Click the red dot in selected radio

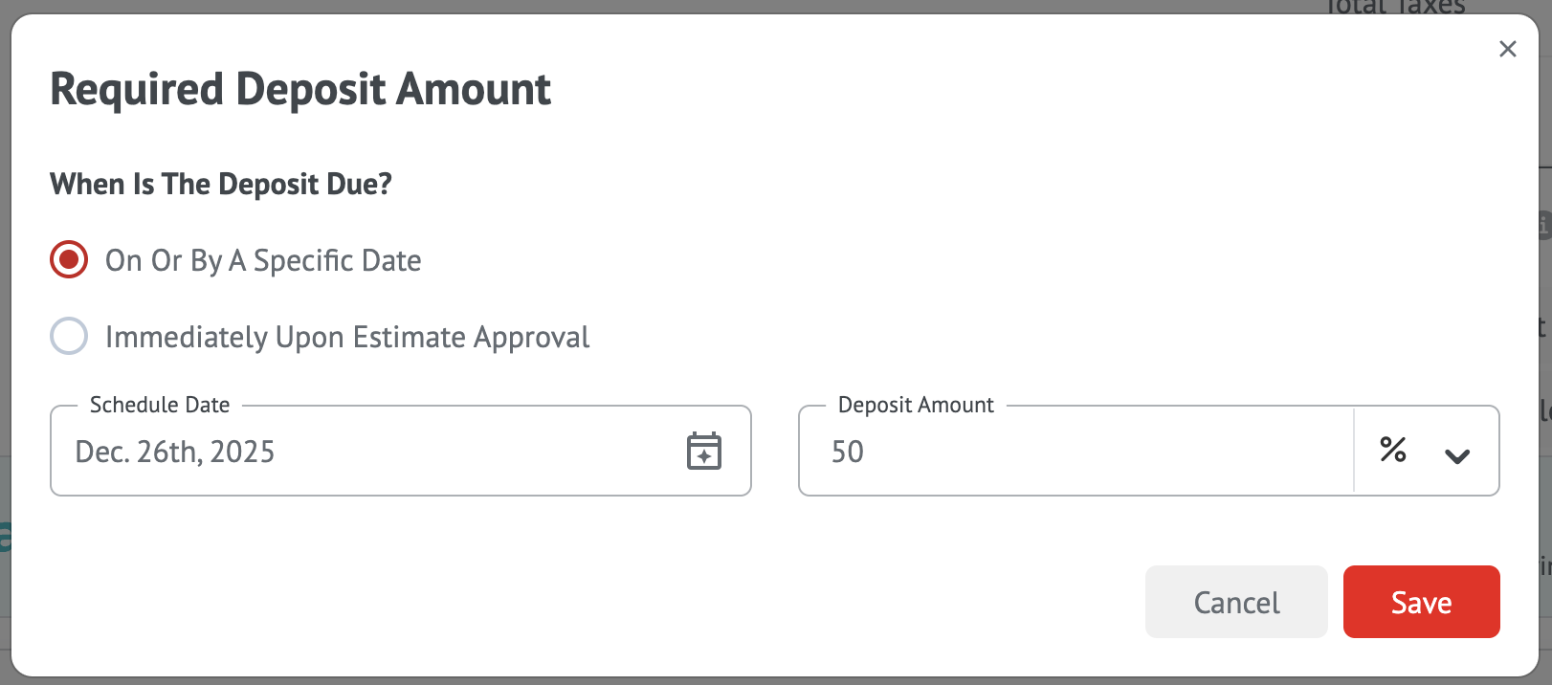coord(69,260)
